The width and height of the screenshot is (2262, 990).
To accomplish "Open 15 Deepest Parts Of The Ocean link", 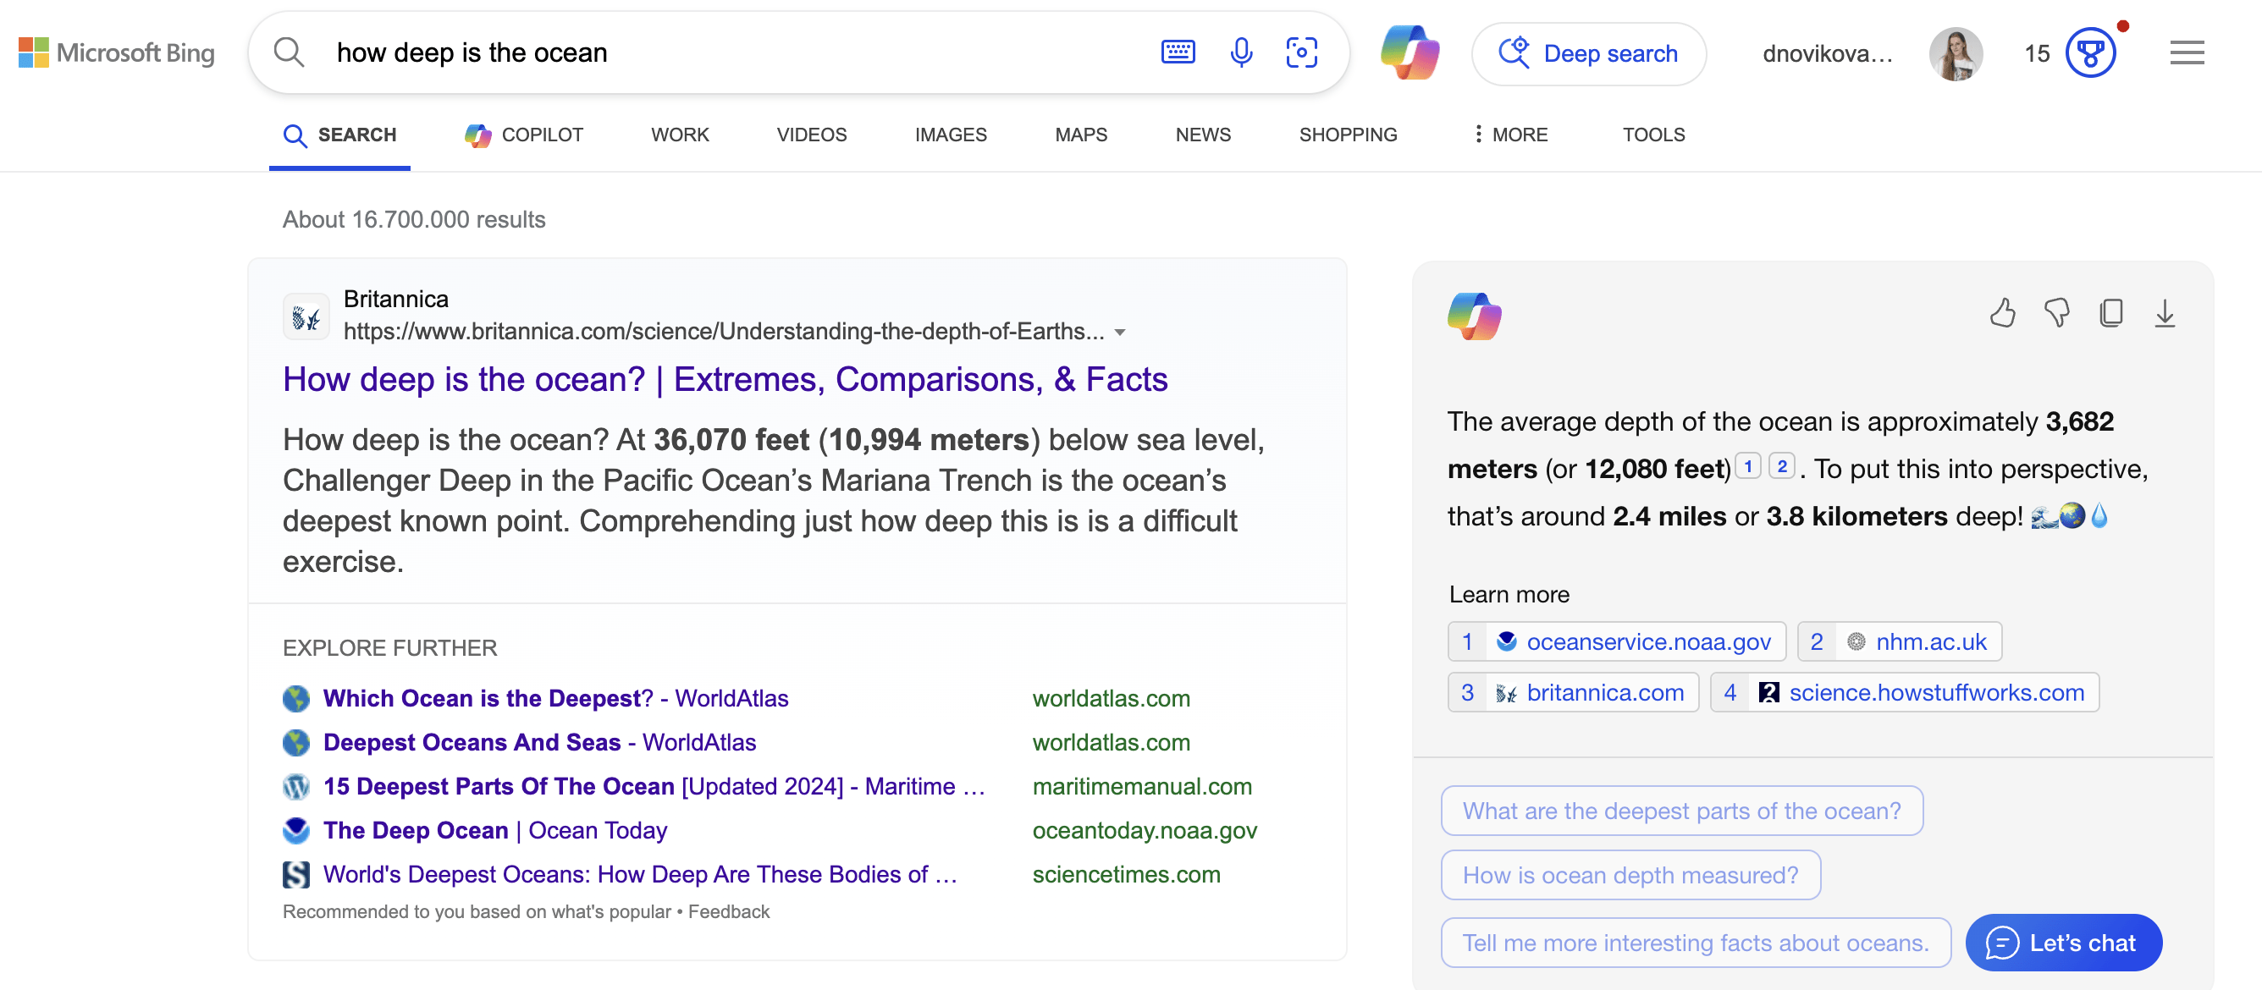I will tap(654, 786).
